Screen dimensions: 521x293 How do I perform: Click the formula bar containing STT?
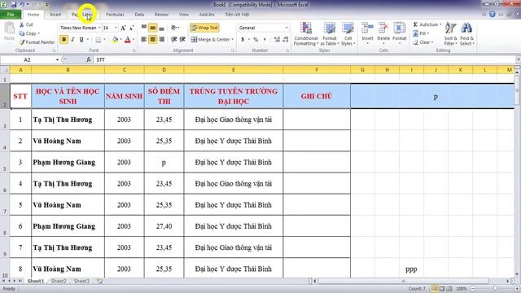(x=304, y=59)
